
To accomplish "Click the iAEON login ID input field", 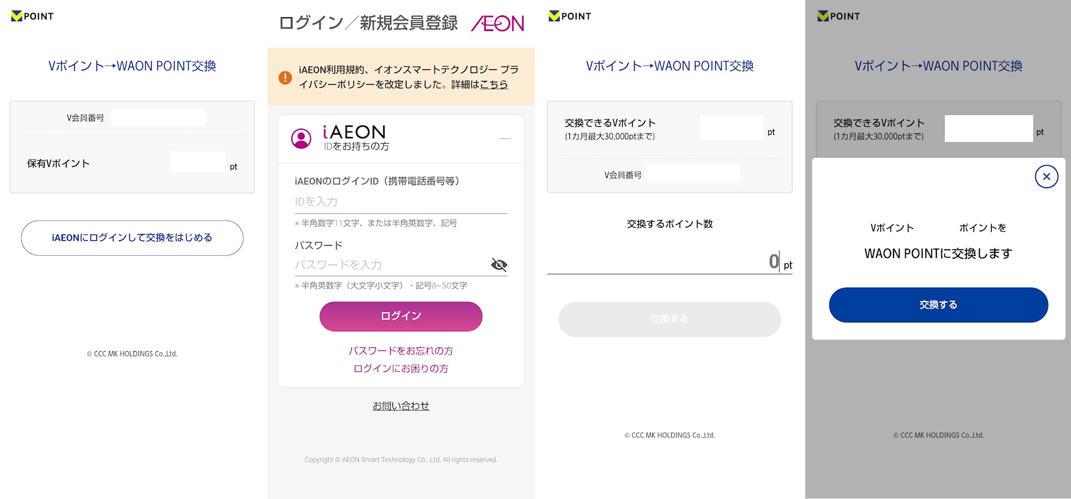I will (x=400, y=202).
